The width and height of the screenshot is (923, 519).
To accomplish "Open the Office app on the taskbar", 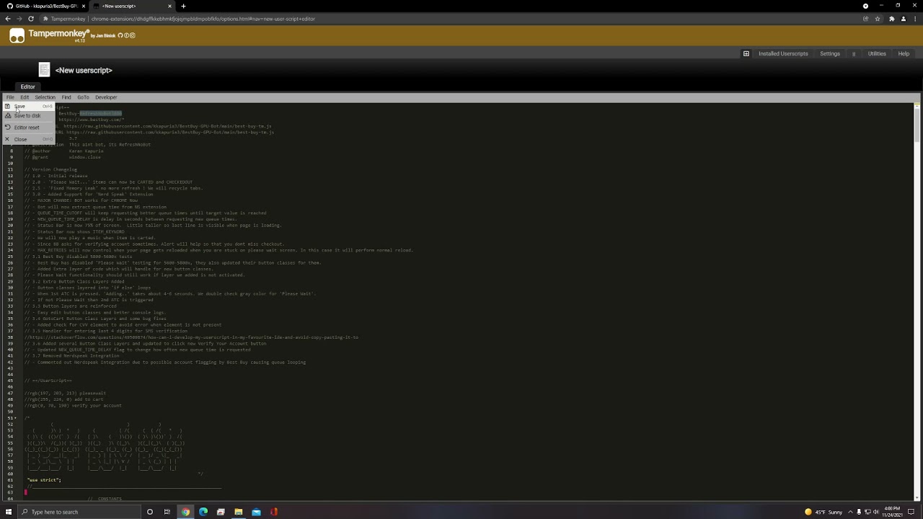I will click(x=274, y=512).
